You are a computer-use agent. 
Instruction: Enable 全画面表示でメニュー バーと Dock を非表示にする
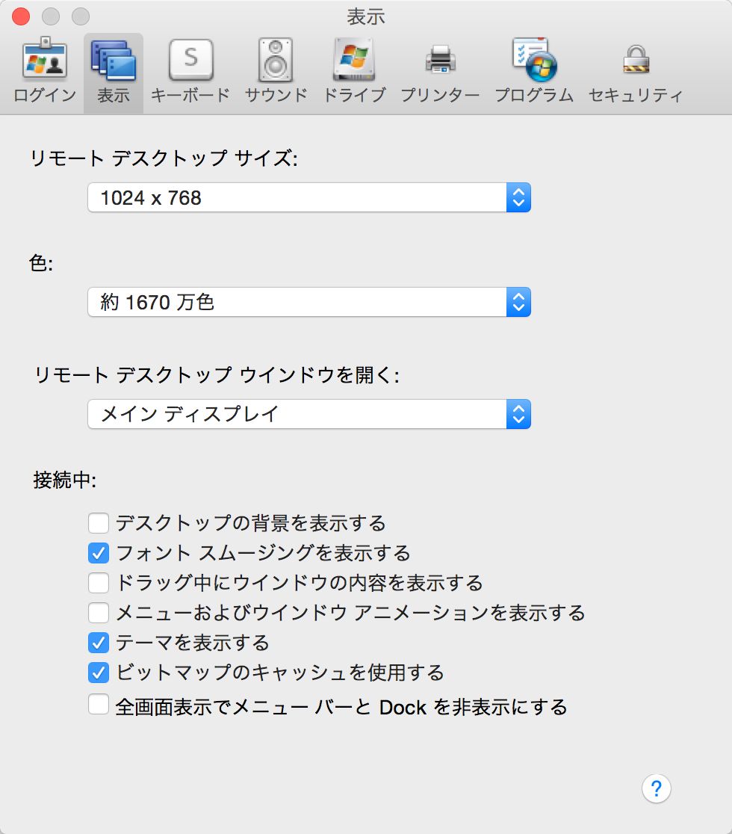click(98, 704)
